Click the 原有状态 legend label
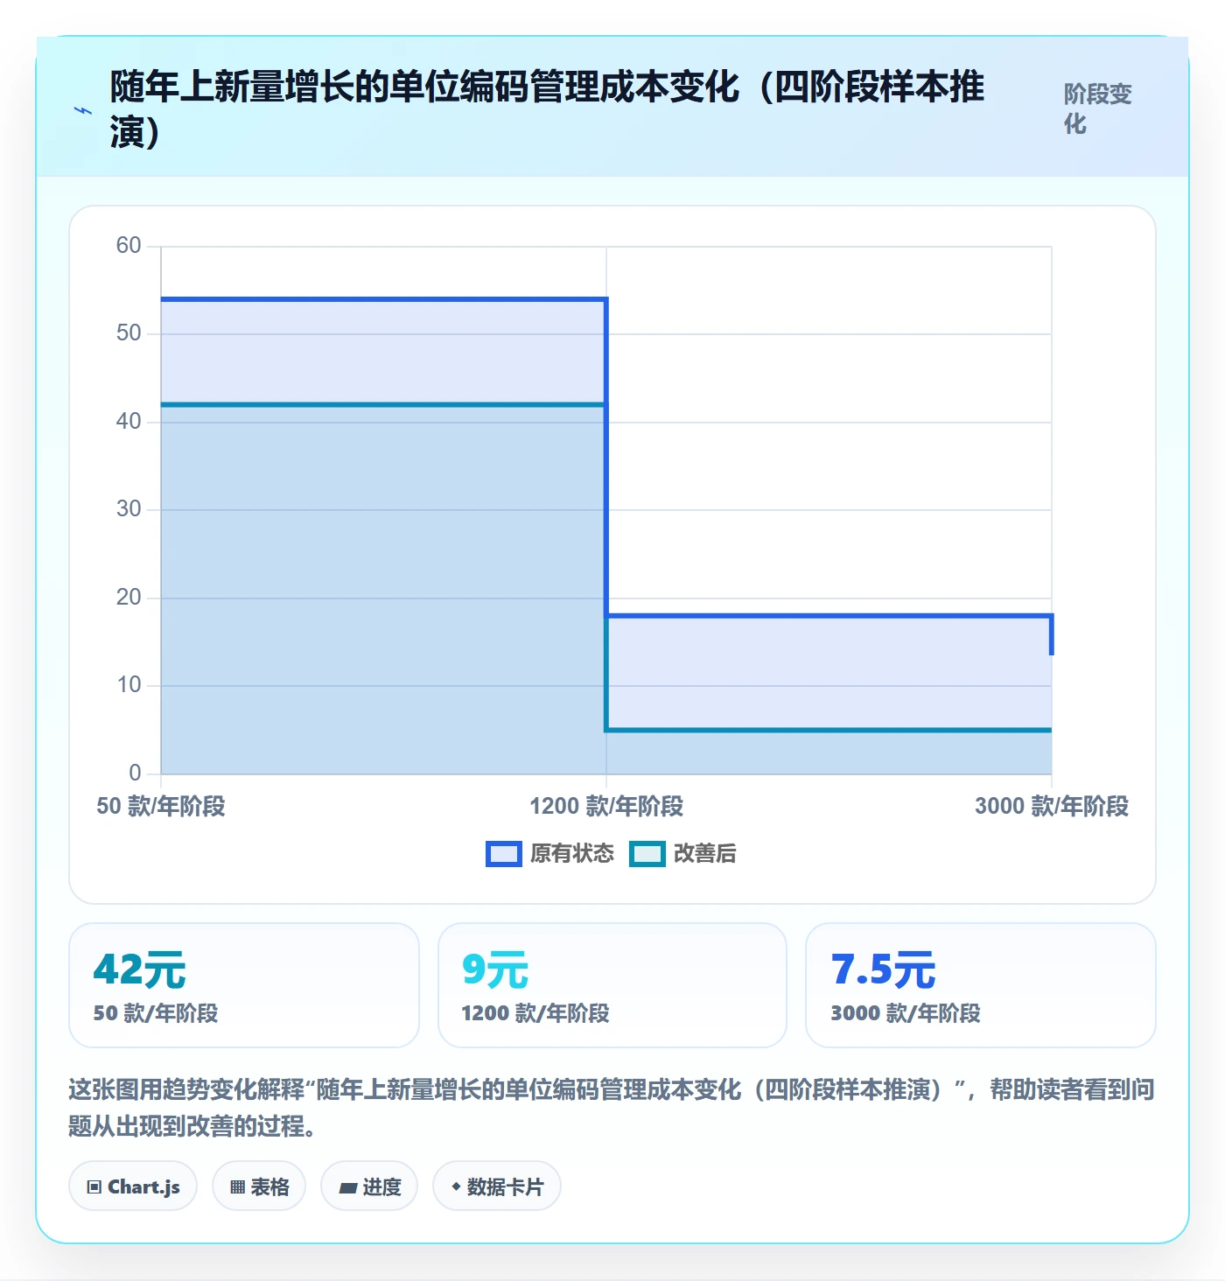This screenshot has width=1225, height=1281. pyautogui.click(x=572, y=854)
